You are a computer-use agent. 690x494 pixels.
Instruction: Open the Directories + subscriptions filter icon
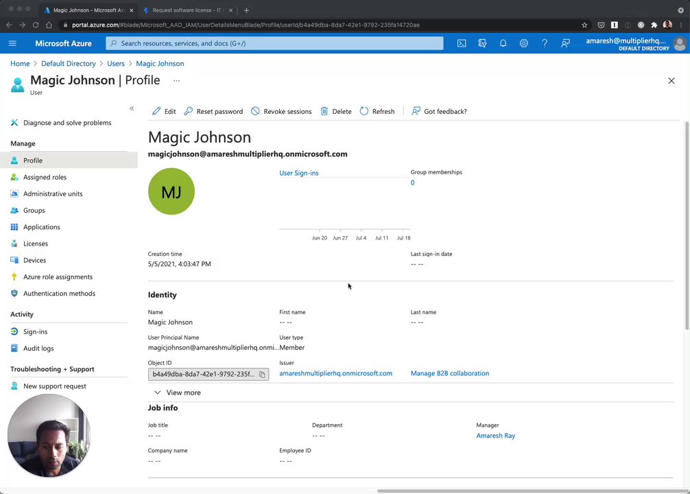pos(482,43)
